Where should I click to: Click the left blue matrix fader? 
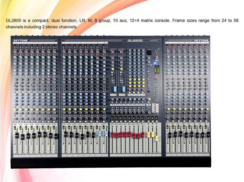(x=115, y=89)
